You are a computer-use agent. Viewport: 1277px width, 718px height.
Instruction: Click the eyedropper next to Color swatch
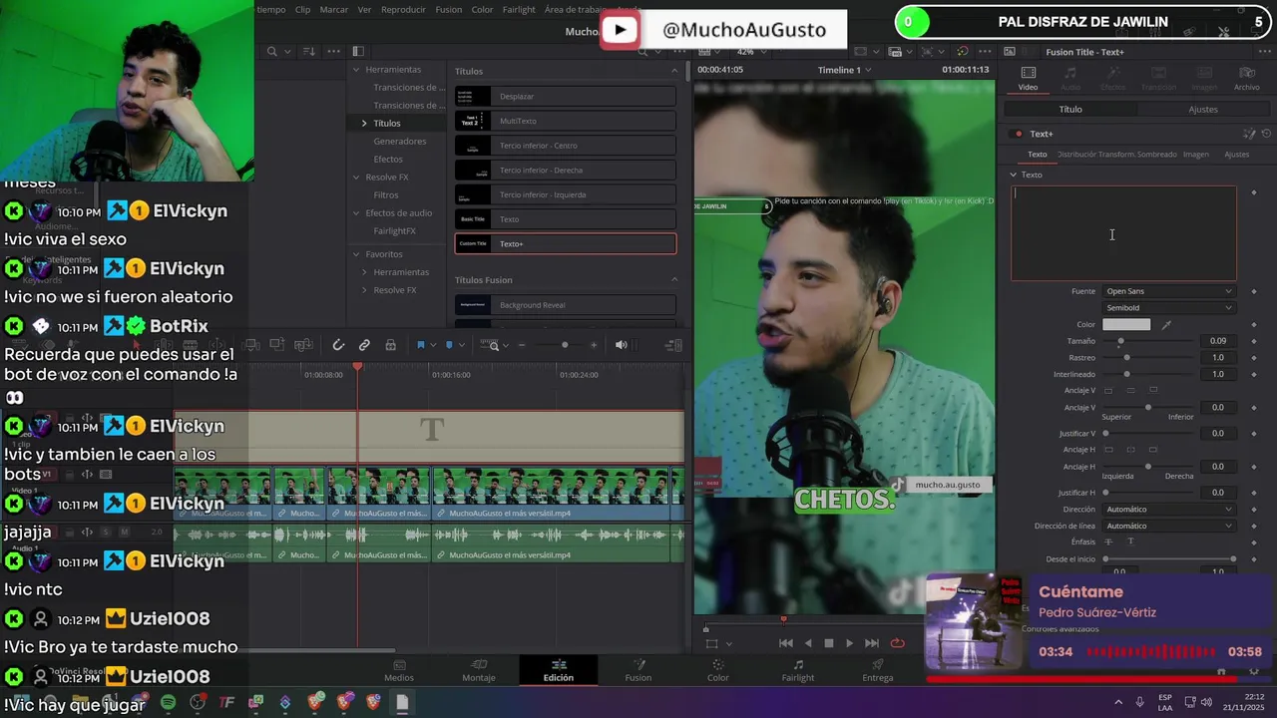click(1166, 324)
